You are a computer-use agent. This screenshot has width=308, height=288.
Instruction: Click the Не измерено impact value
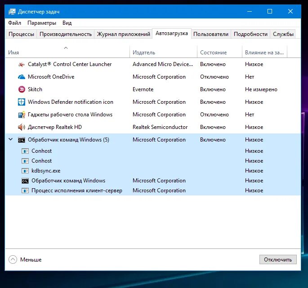pyautogui.click(x=261, y=89)
